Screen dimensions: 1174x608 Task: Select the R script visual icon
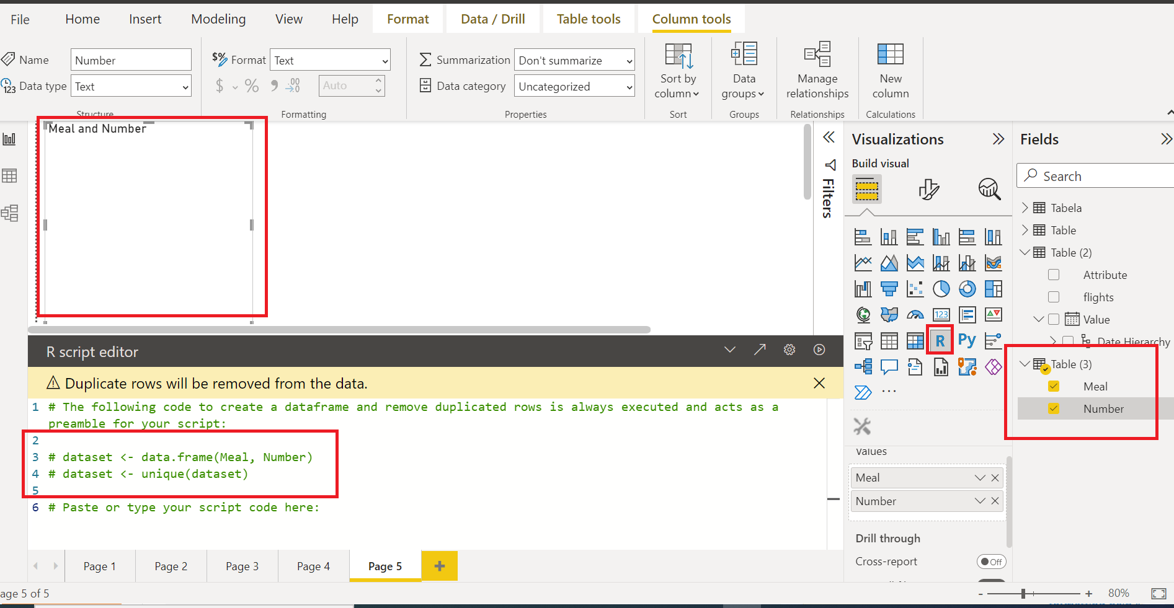[940, 340]
